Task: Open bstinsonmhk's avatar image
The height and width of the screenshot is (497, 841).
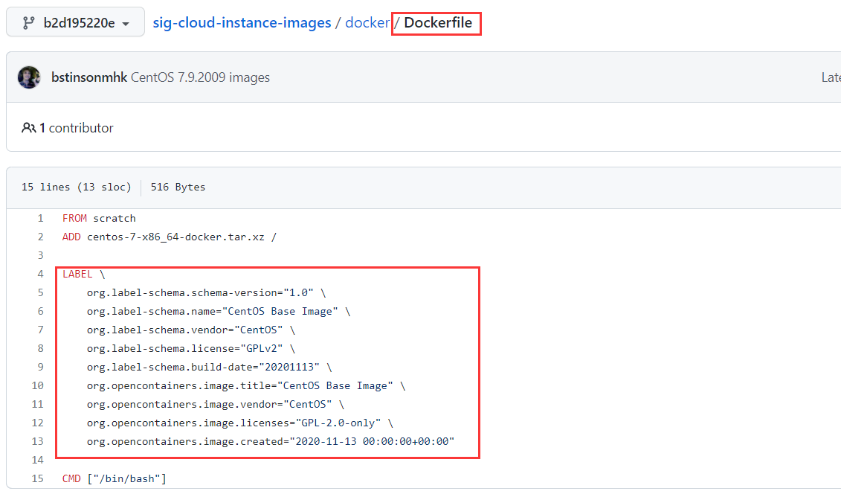Action: click(x=29, y=77)
